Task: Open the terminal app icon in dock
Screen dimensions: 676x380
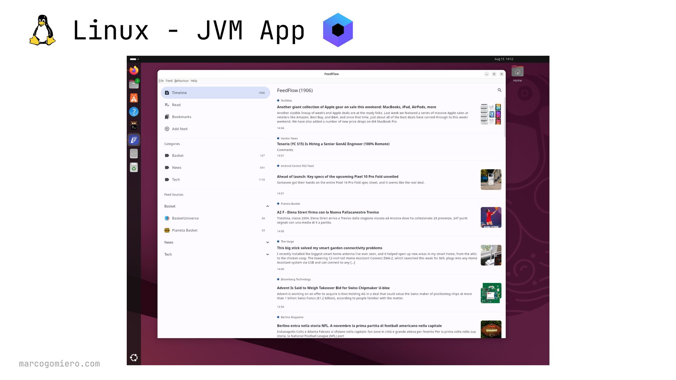Action: point(134,126)
